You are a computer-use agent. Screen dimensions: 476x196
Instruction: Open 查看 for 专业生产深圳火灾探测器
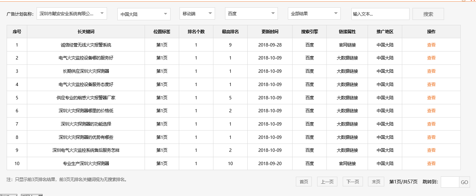click(431, 163)
